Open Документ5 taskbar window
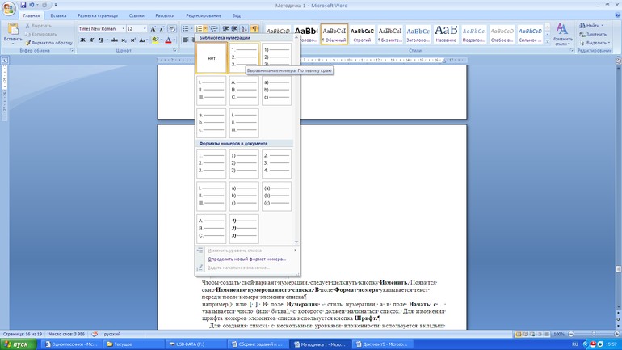The image size is (622, 350). 381,344
